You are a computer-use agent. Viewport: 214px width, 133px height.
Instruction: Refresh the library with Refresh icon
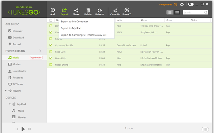tap(100, 11)
